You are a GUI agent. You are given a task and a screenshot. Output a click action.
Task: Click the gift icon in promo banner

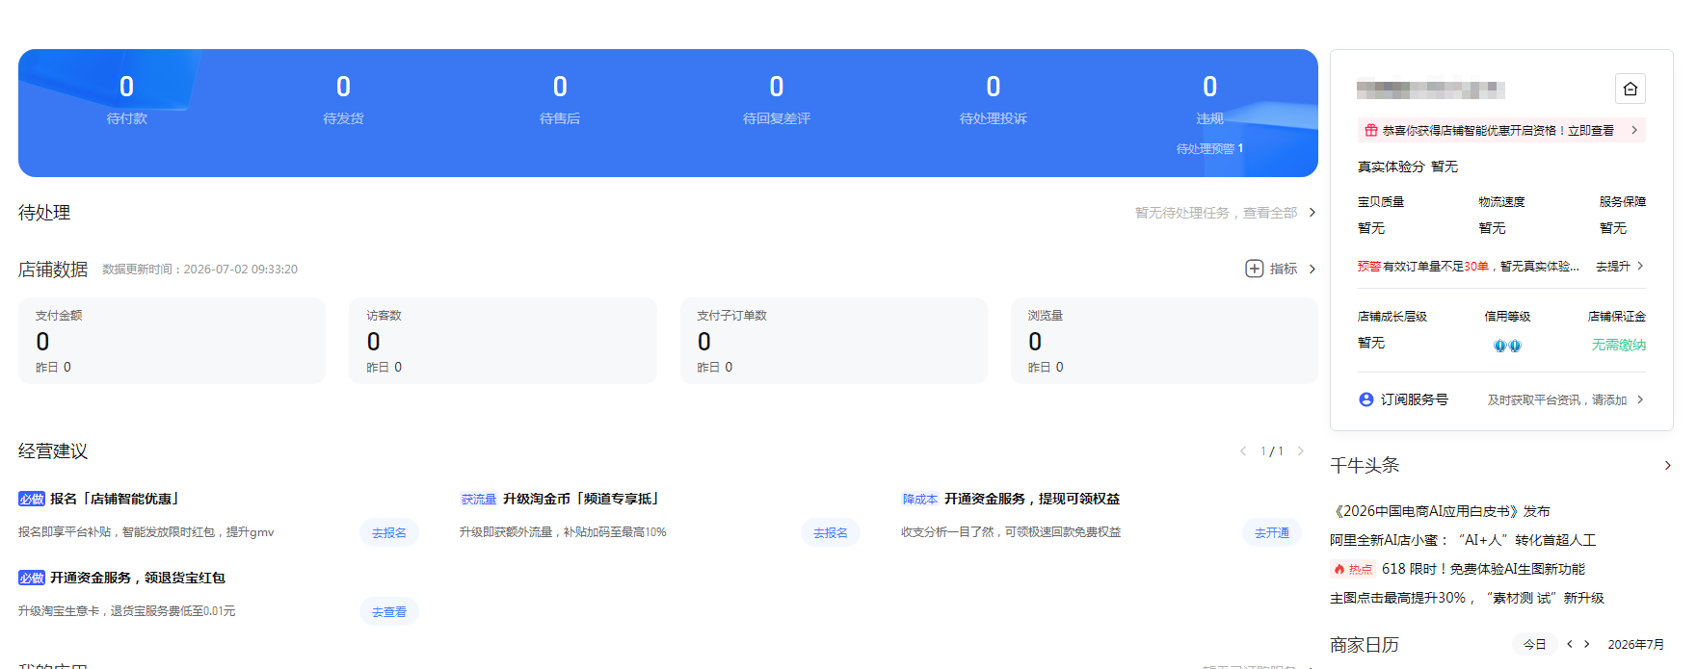[1370, 130]
